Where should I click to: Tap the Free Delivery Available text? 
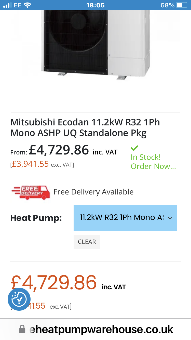[93, 192]
